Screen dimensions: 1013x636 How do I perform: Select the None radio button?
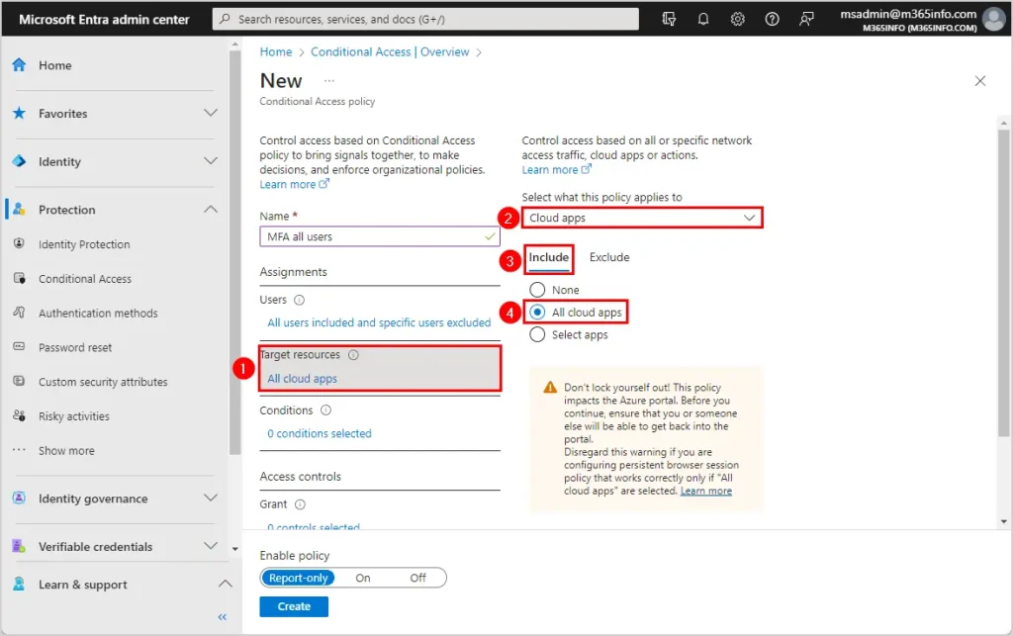click(x=538, y=290)
